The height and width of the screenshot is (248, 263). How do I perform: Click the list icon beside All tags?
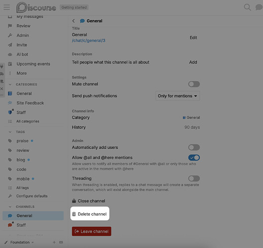(10, 188)
